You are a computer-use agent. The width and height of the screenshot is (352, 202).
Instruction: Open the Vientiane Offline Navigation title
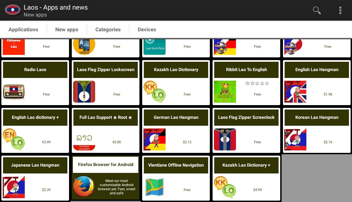pyautogui.click(x=176, y=165)
